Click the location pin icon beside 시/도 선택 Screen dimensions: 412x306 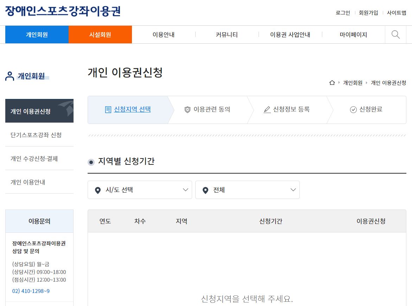click(98, 190)
